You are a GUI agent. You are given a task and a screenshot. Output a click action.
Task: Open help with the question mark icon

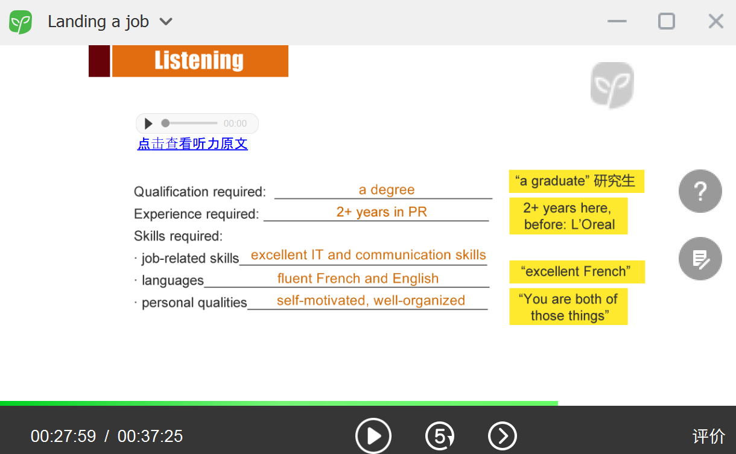click(700, 191)
